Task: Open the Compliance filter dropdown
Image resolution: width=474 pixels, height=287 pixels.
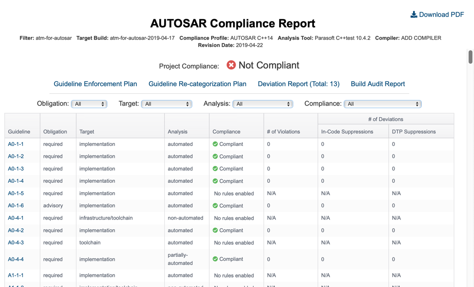Action: [383, 104]
